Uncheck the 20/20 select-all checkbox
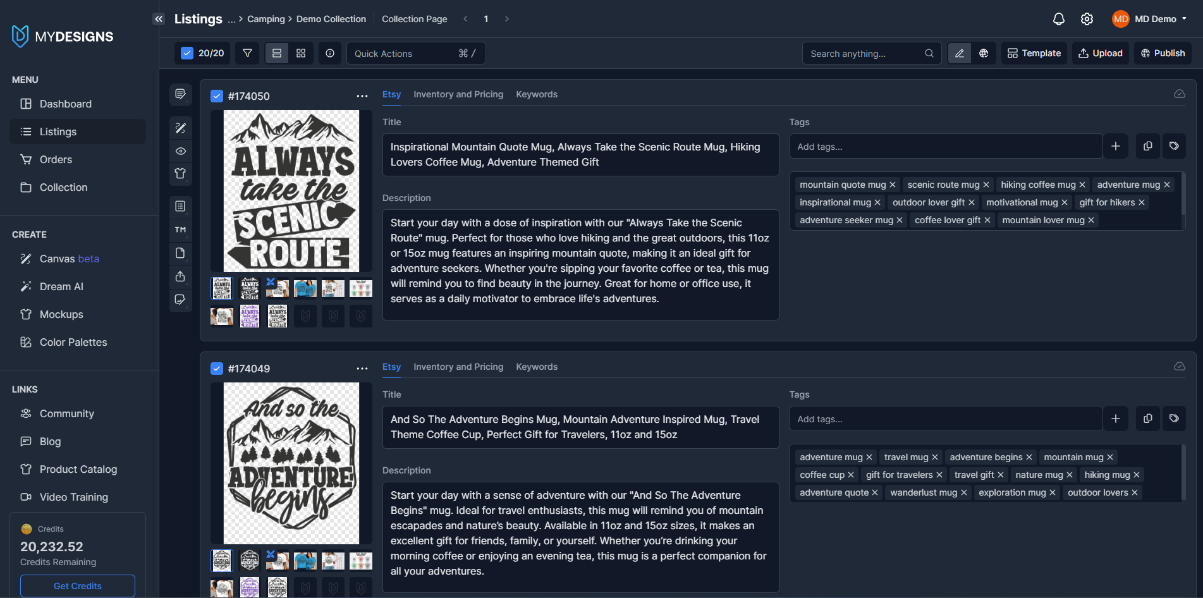1203x598 pixels. (187, 53)
